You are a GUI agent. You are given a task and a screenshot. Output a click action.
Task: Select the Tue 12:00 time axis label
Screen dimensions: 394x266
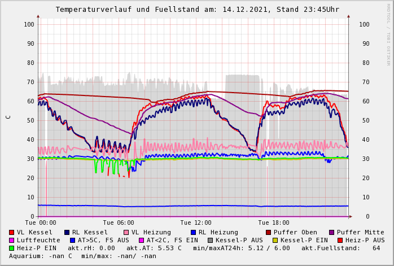click(196, 223)
